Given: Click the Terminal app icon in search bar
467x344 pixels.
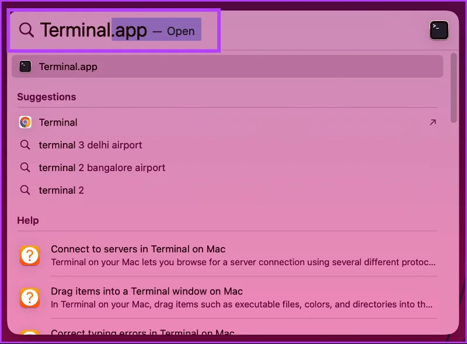Looking at the screenshot, I should (439, 30).
